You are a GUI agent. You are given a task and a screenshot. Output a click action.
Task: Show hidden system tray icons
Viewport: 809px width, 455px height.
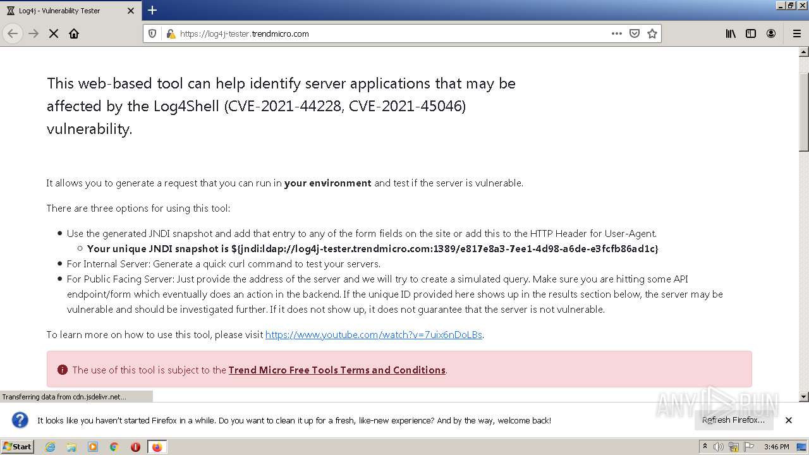pos(705,447)
